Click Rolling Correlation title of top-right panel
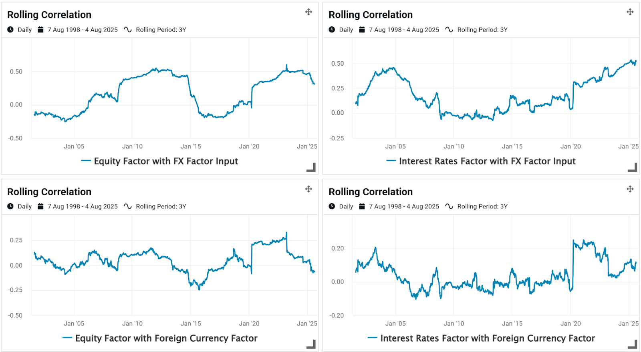The height and width of the screenshot is (352, 641). (x=371, y=15)
